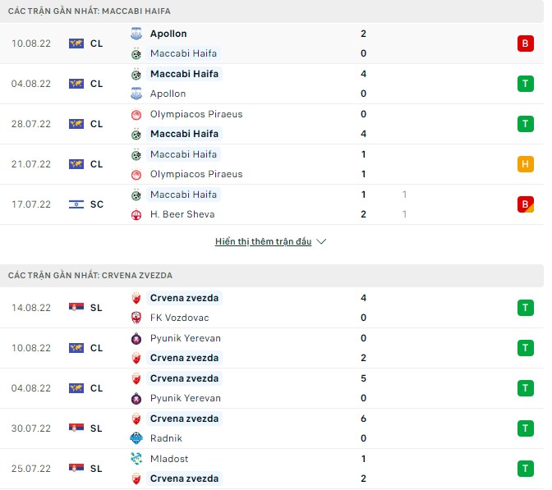Click the Radnik club crest
The image size is (552, 490).
pyautogui.click(x=136, y=438)
